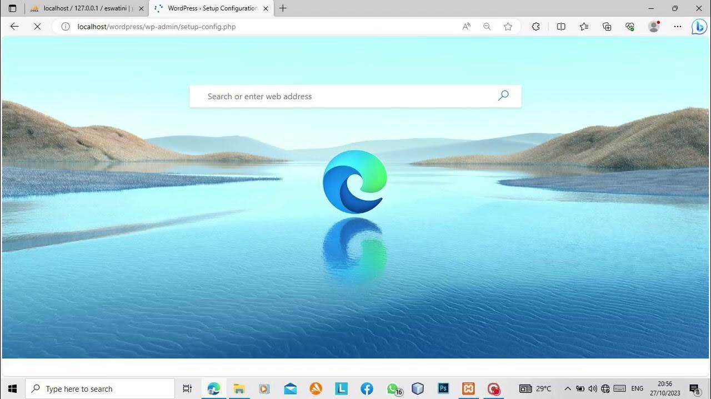711x399 pixels.
Task: Open Task View from the taskbar
Action: click(187, 389)
